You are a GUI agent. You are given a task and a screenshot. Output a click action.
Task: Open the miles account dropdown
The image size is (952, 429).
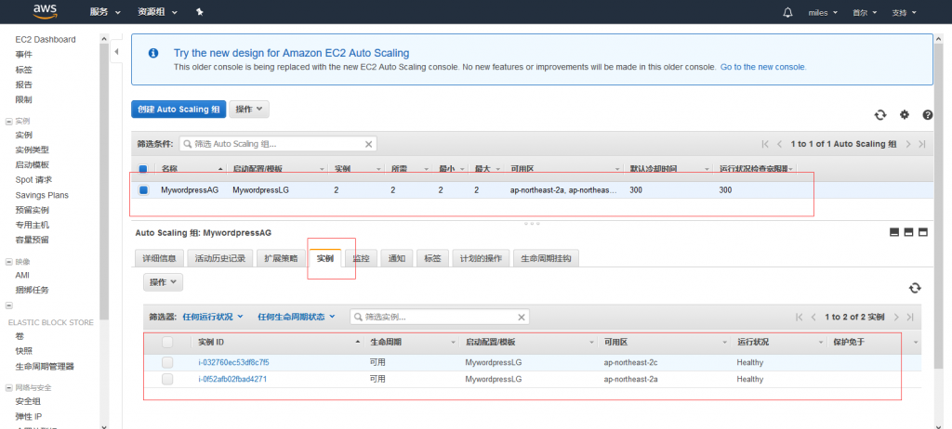click(x=823, y=12)
